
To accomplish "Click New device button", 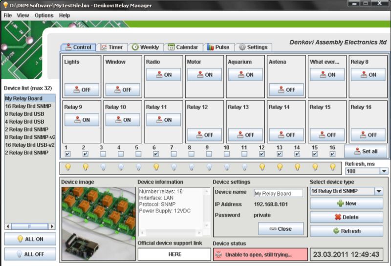I will click(347, 203).
